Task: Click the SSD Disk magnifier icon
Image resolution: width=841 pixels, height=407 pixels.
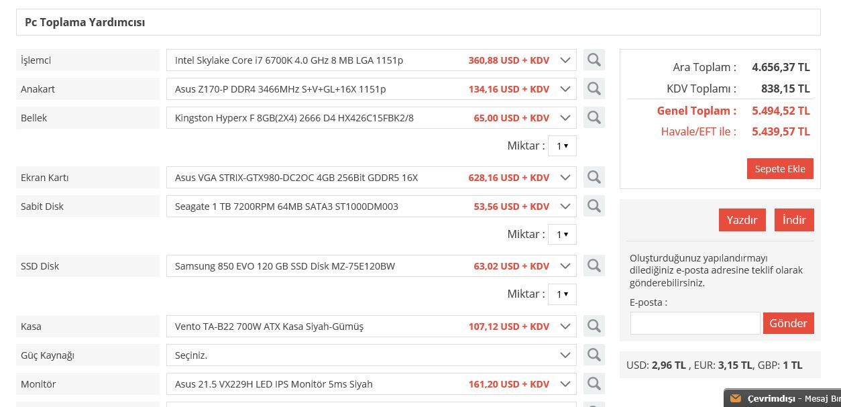Action: 594,266
